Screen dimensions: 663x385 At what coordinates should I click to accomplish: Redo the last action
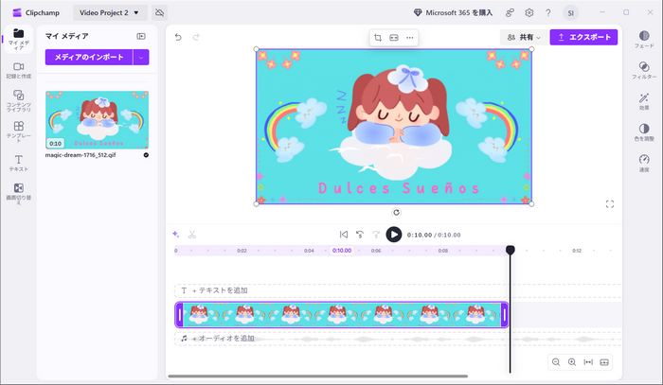pos(196,37)
